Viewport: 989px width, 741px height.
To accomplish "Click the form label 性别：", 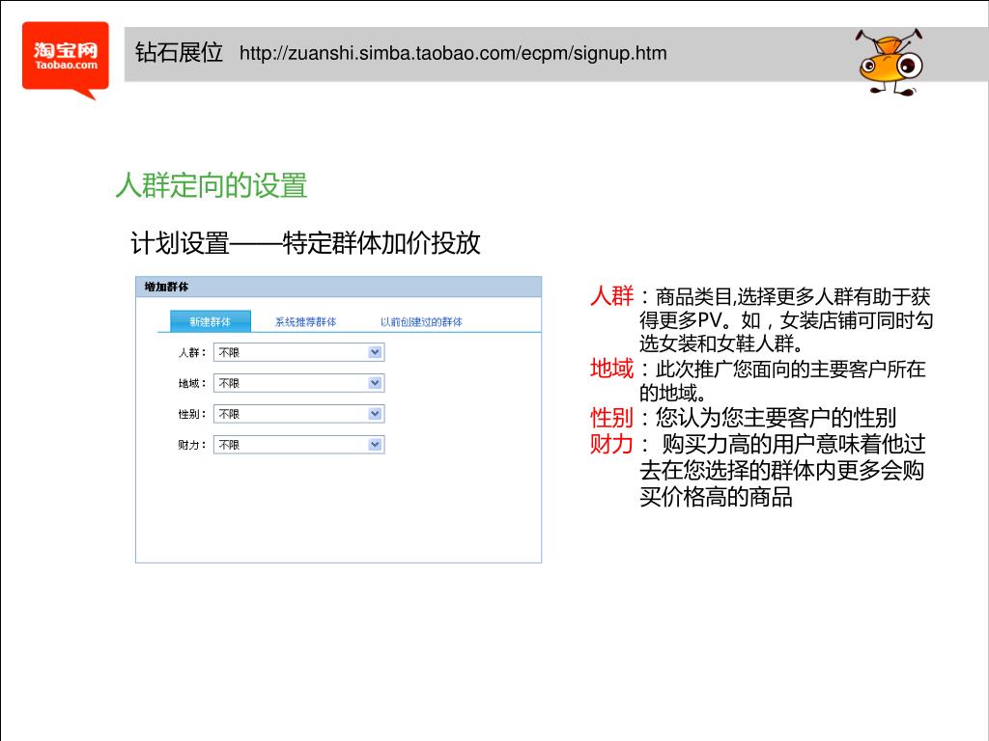I will (x=192, y=414).
